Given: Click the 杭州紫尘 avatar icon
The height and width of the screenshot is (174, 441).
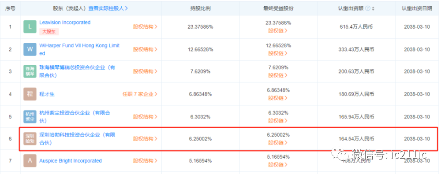Looking at the screenshot, I should pyautogui.click(x=30, y=117).
